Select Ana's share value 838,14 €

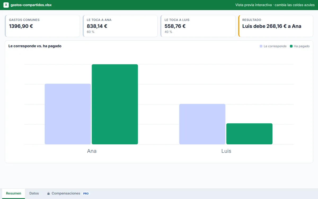[97, 26]
